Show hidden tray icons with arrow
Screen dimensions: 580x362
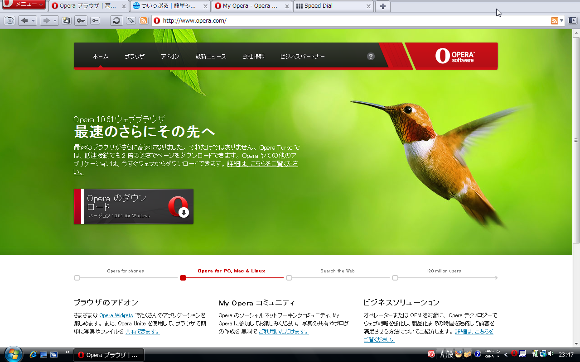(x=506, y=354)
